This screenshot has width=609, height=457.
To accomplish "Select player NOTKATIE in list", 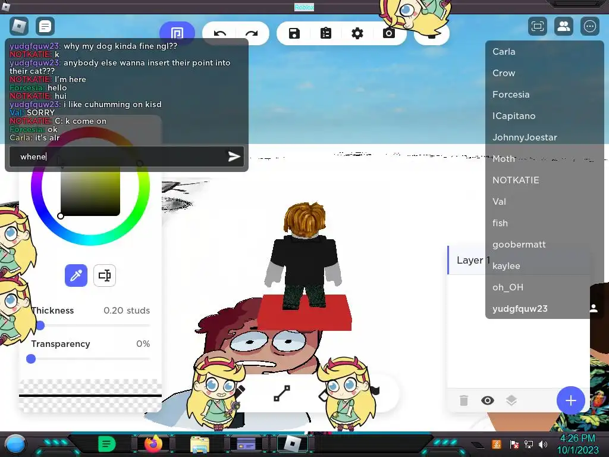I will click(x=544, y=180).
